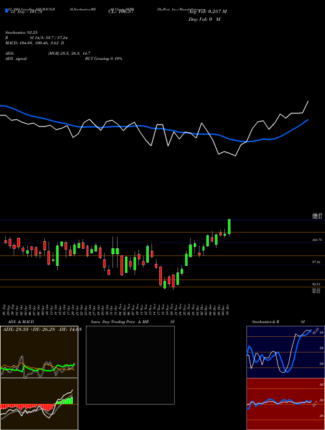
Task: Click the blue 12-day SMA legend square
Action: click(x=6, y=10)
